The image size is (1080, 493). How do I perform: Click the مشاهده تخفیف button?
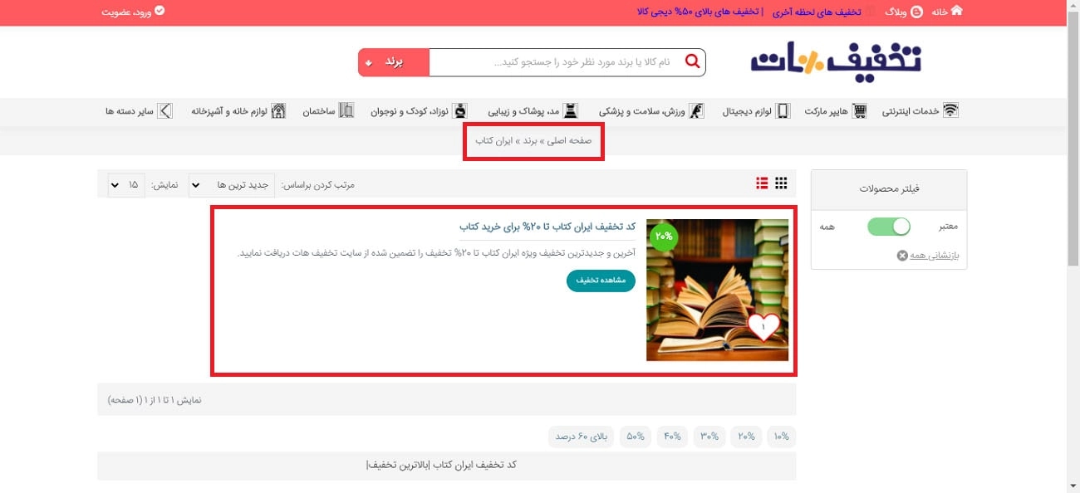(601, 281)
